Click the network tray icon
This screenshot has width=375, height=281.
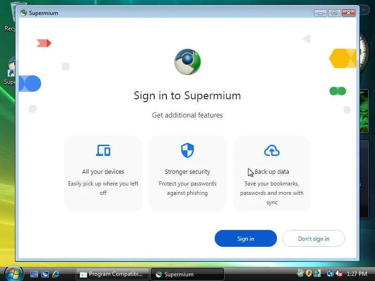330,273
